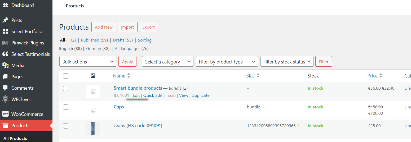This screenshot has width=411, height=142.
Task: Select the Jeans product checkbox
Action: [66, 126]
